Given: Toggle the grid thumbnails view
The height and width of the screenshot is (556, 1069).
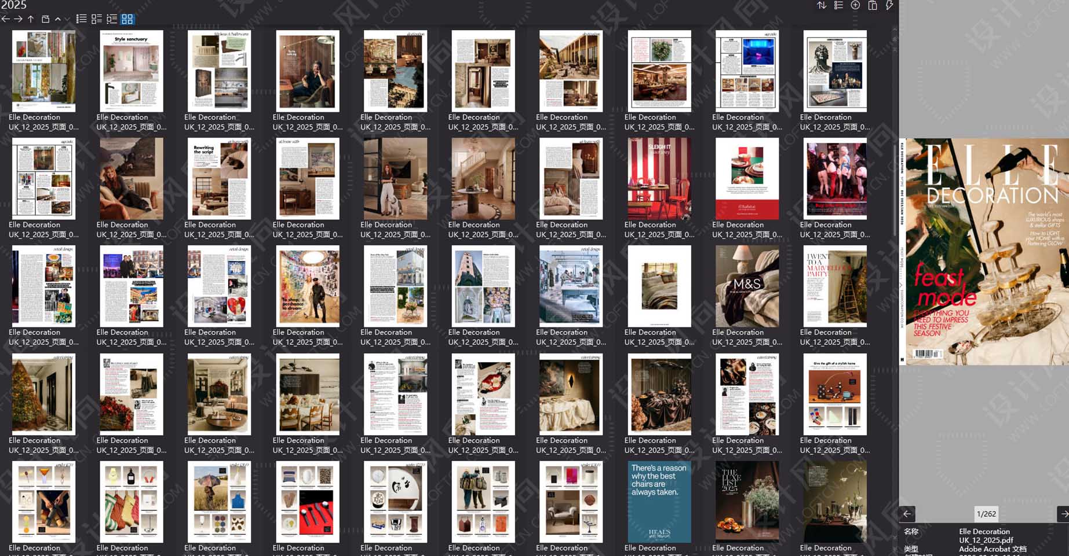Looking at the screenshot, I should click(126, 19).
